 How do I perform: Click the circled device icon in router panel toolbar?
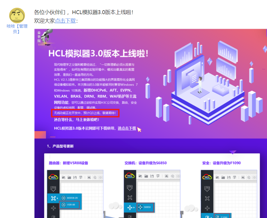pos(95,177)
